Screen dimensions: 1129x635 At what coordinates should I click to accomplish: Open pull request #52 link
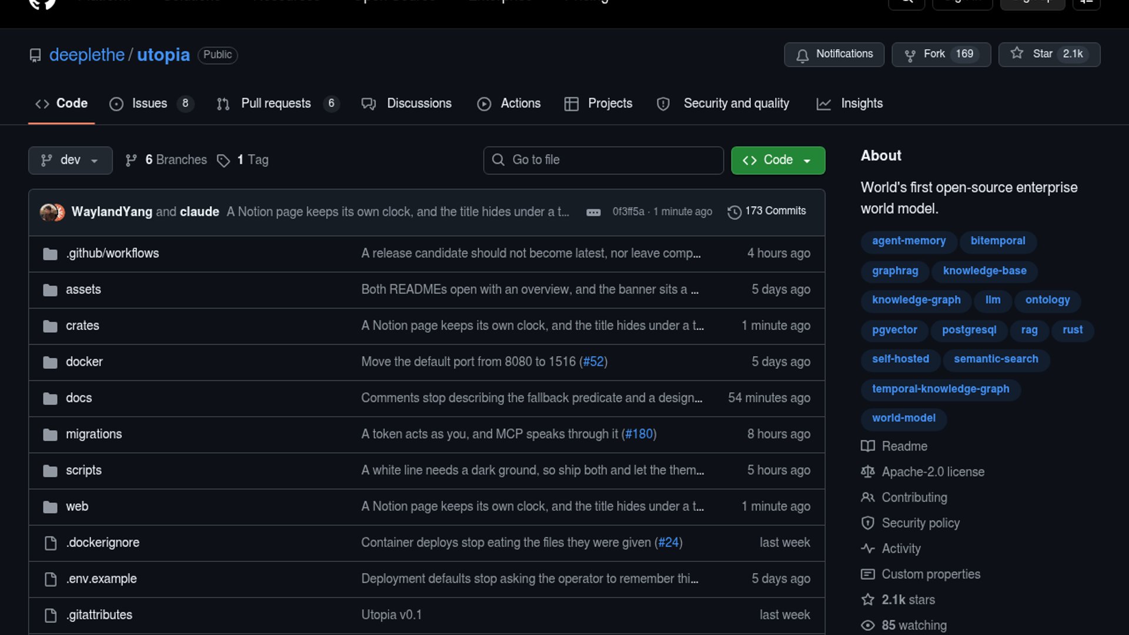click(593, 362)
